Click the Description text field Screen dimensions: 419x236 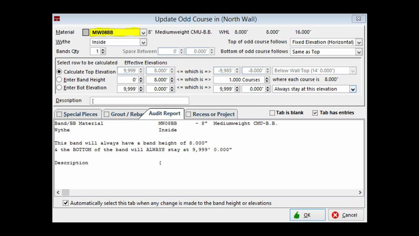click(140, 101)
